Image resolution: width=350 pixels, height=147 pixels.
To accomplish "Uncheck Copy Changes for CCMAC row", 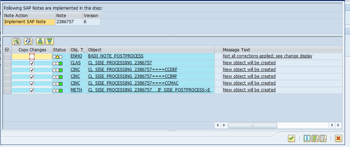I will (x=32, y=83).
